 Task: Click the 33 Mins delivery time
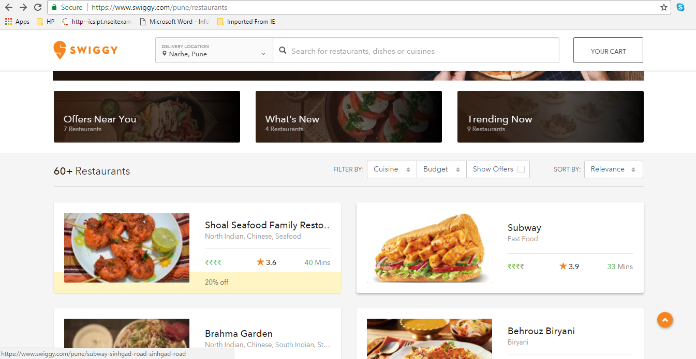point(620,267)
